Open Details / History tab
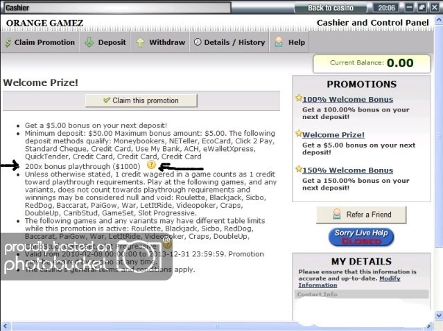Viewport: 443px width, 331px height. pyautogui.click(x=229, y=42)
